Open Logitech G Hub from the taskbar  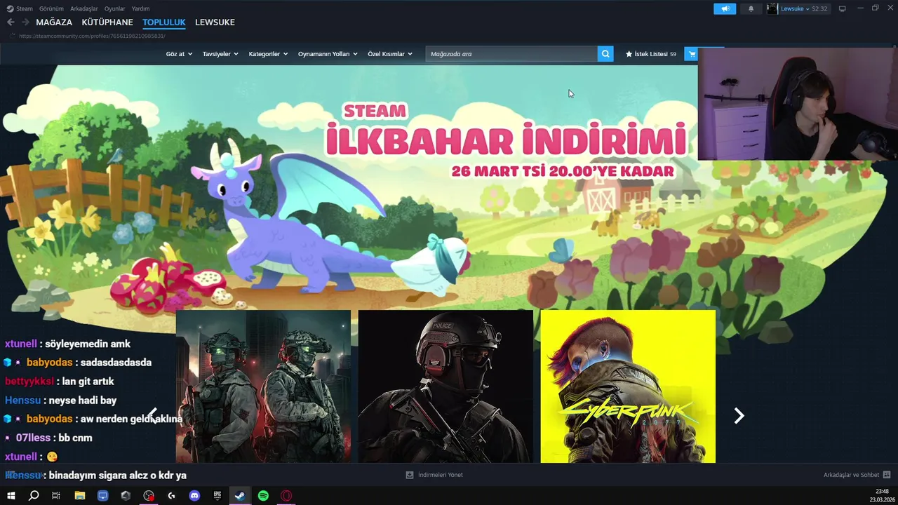point(172,495)
